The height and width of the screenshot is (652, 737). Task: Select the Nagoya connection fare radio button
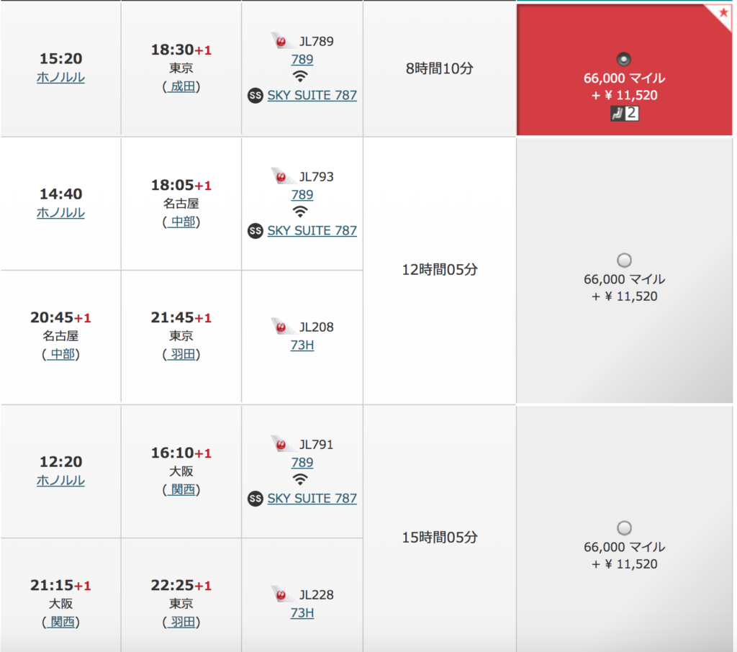pyautogui.click(x=624, y=260)
